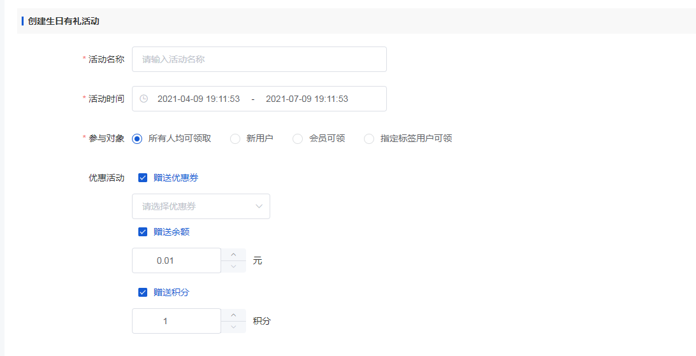
Task: Click the activity name input field
Action: click(259, 59)
